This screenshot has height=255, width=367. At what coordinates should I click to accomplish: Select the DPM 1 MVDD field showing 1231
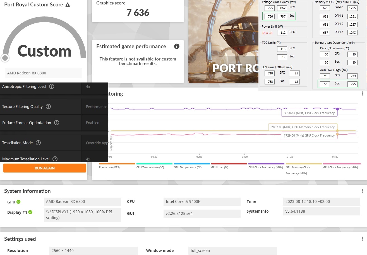click(352, 16)
